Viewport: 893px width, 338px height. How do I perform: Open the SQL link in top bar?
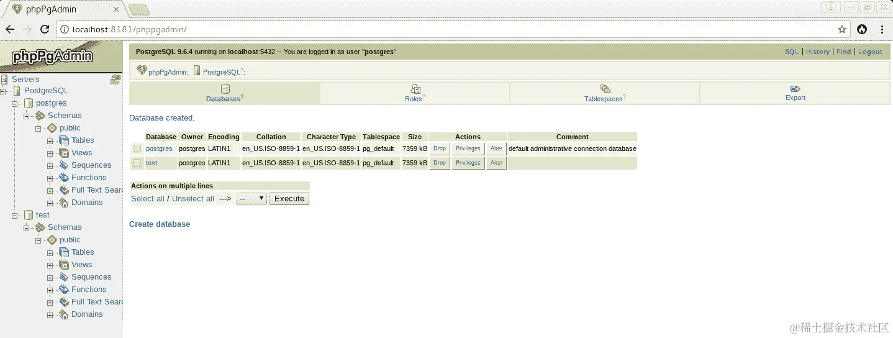coord(792,52)
